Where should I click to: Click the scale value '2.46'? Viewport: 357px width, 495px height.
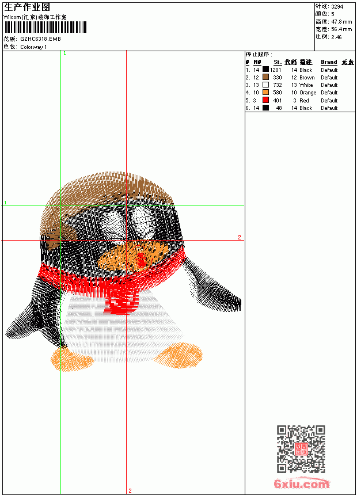click(x=336, y=37)
